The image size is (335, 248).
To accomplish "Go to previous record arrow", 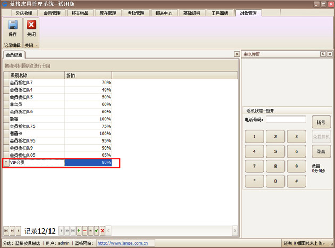I will click(x=19, y=230).
